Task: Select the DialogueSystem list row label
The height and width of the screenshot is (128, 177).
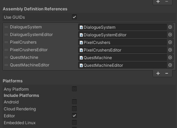Action: pos(26,27)
